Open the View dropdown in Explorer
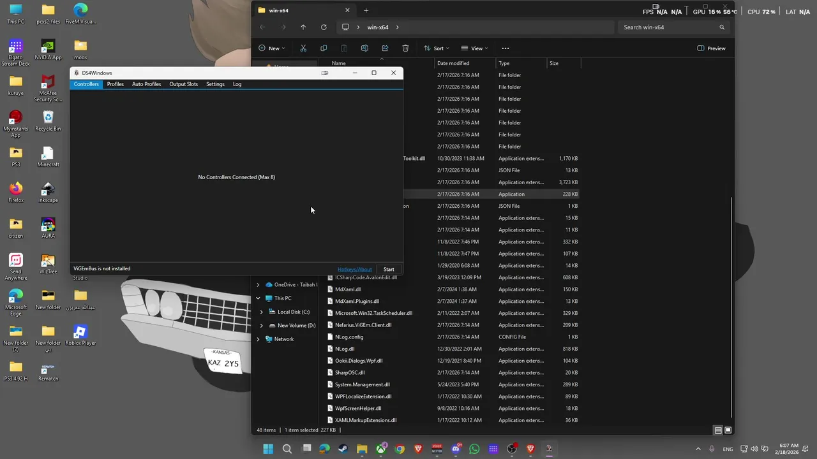Image resolution: width=817 pixels, height=459 pixels. coord(474,48)
